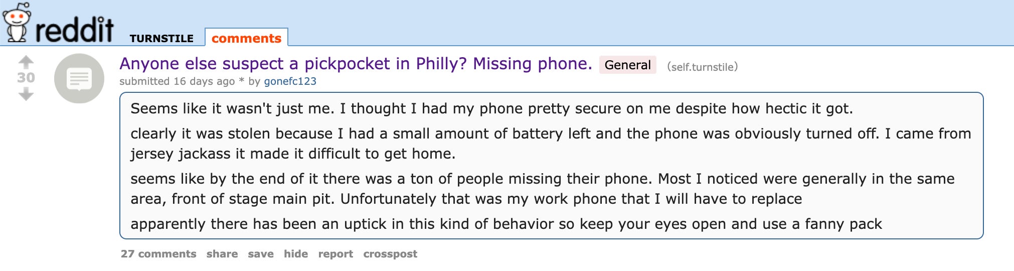The height and width of the screenshot is (271, 1014).
Task: Report the post
Action: tap(335, 254)
